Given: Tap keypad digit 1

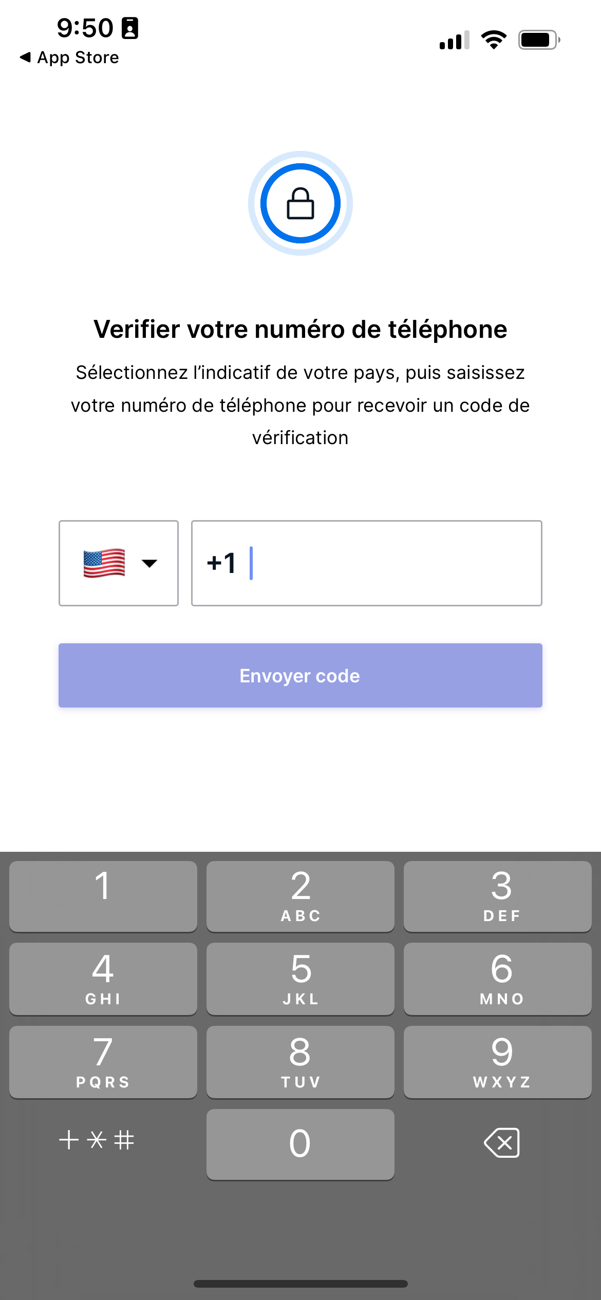Looking at the screenshot, I should [x=103, y=896].
